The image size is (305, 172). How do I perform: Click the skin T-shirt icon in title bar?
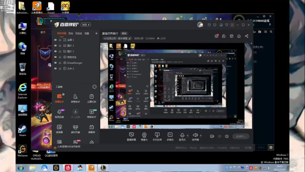click(226, 25)
